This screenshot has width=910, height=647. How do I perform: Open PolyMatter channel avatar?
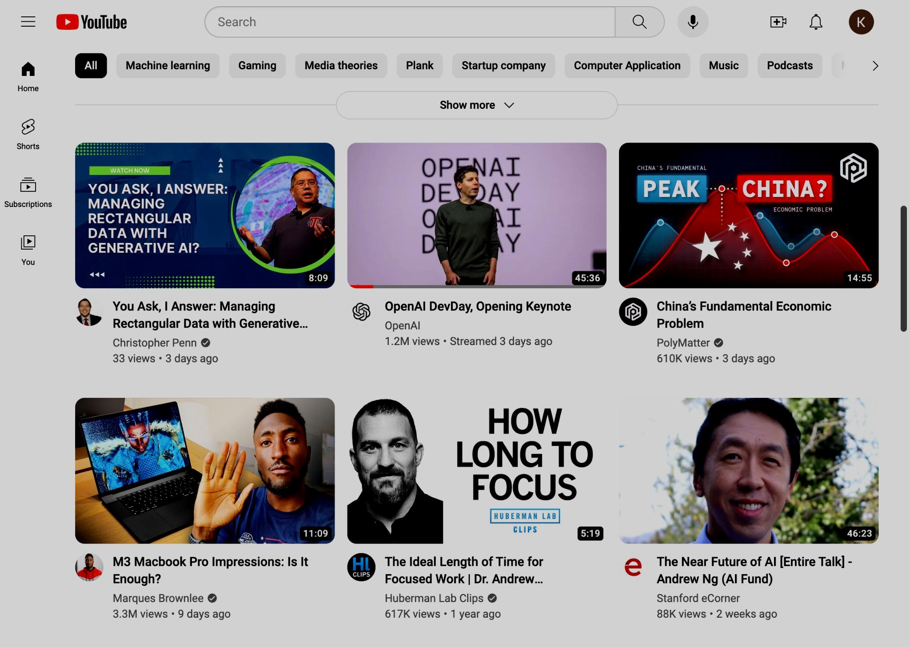(x=633, y=312)
